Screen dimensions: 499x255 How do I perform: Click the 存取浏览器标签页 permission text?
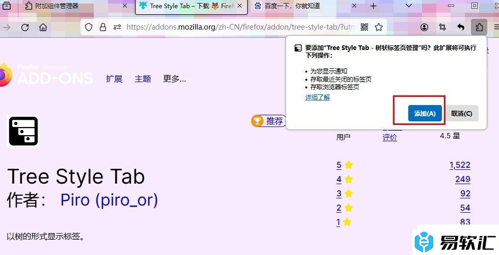335,87
